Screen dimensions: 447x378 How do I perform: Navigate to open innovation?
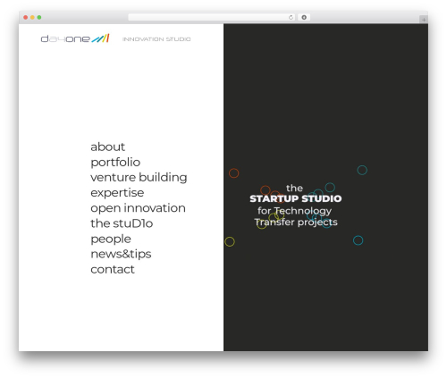pos(138,208)
